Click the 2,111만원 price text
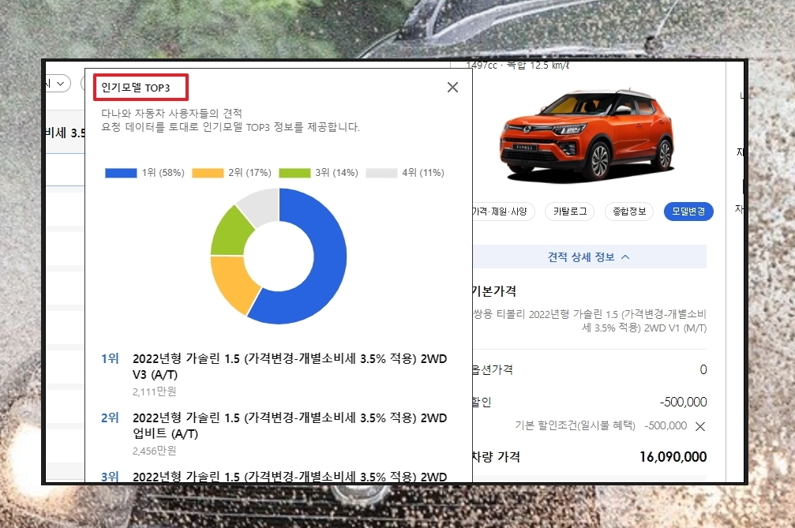 (154, 391)
